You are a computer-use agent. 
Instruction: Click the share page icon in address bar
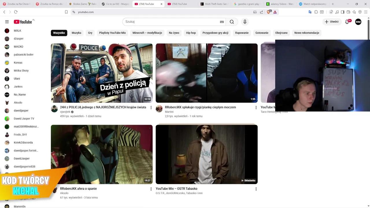[x=262, y=12]
